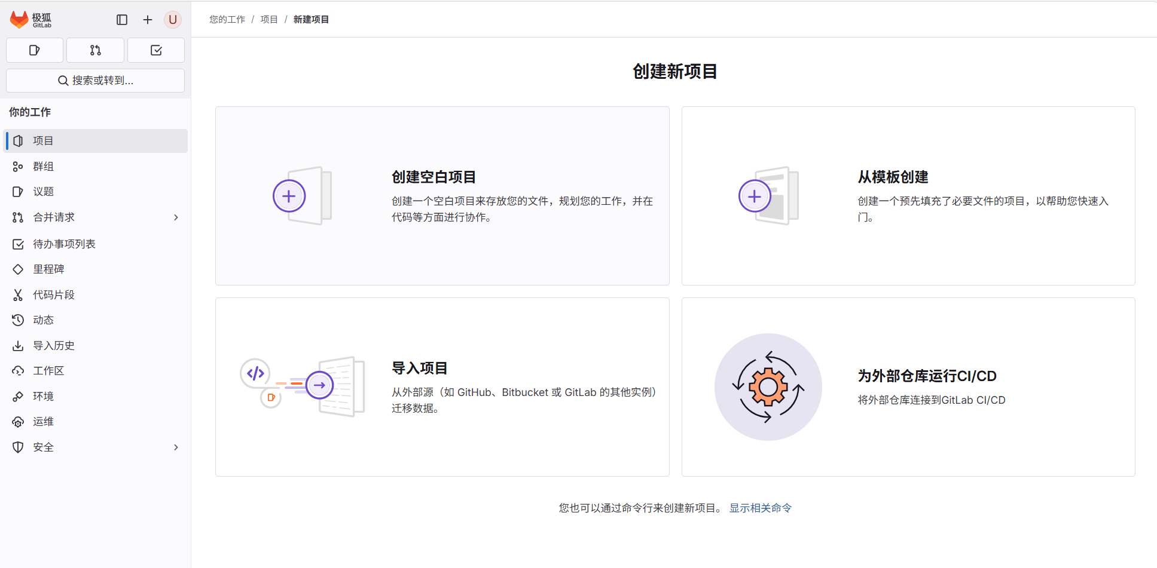The width and height of the screenshot is (1157, 568).
Task: Click the plus create-new icon
Action: (x=148, y=20)
